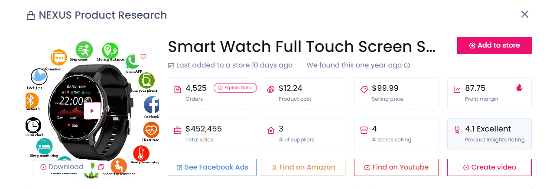
Task: Click the suppliers house icon
Action: [x=271, y=130]
